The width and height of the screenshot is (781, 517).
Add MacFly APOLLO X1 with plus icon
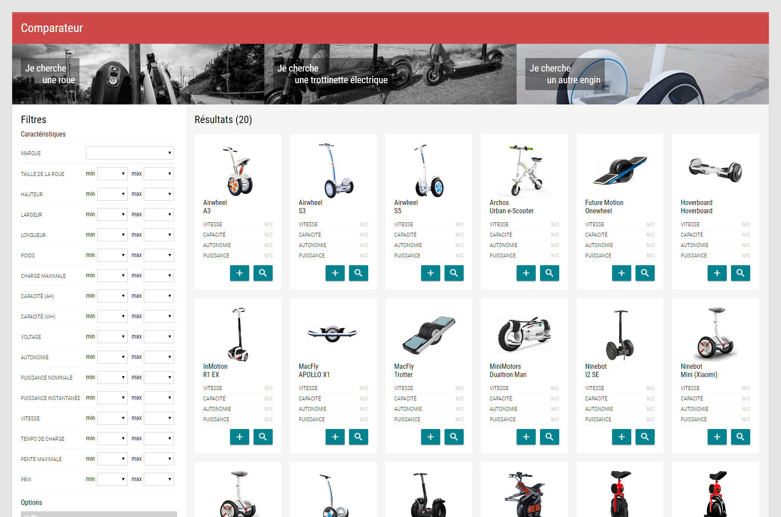[335, 437]
